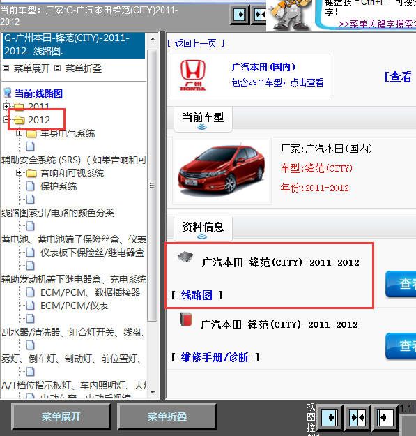Open 线路图索引/电路的颜色分类 entry
Screen dimensions: 416x436
(58, 213)
